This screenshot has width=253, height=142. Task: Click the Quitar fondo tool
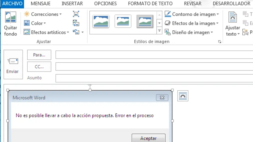10,24
